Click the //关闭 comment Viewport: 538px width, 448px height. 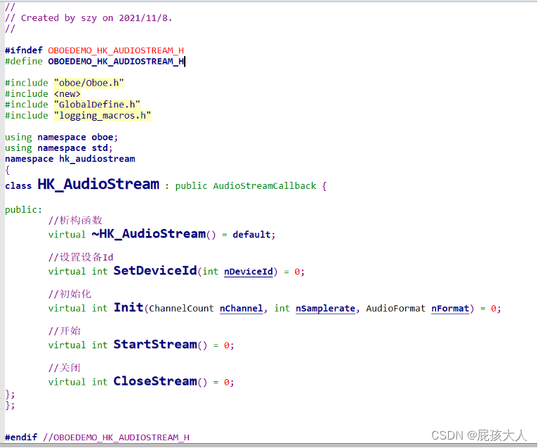65,368
